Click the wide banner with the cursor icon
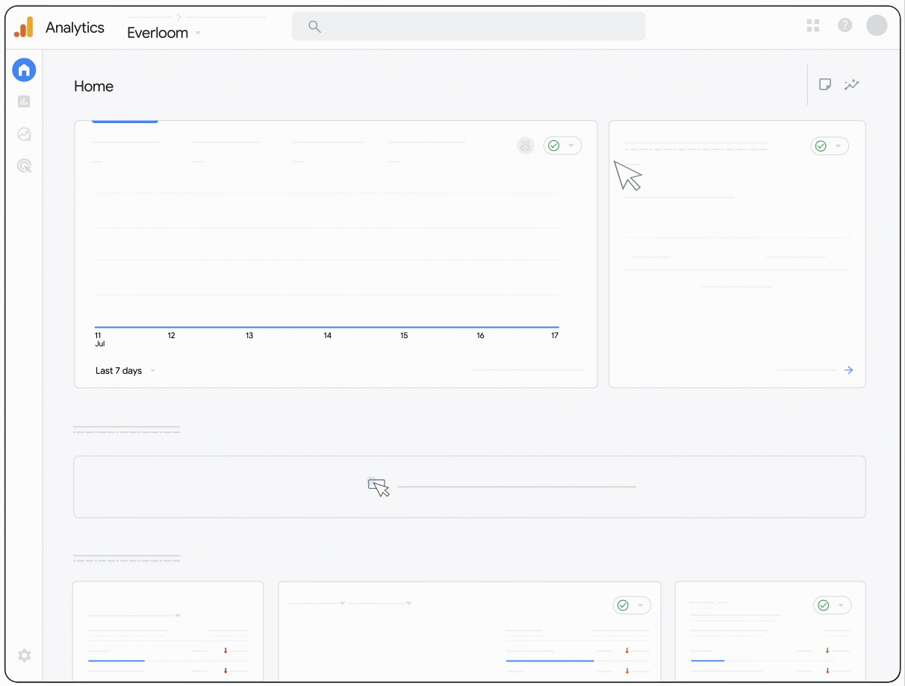This screenshot has width=905, height=686. pos(469,487)
